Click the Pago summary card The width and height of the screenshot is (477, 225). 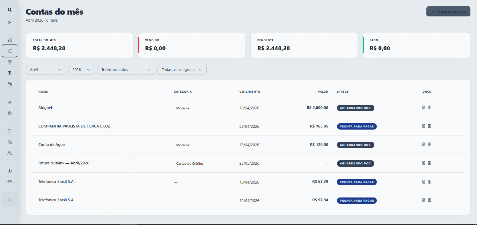pos(417,45)
